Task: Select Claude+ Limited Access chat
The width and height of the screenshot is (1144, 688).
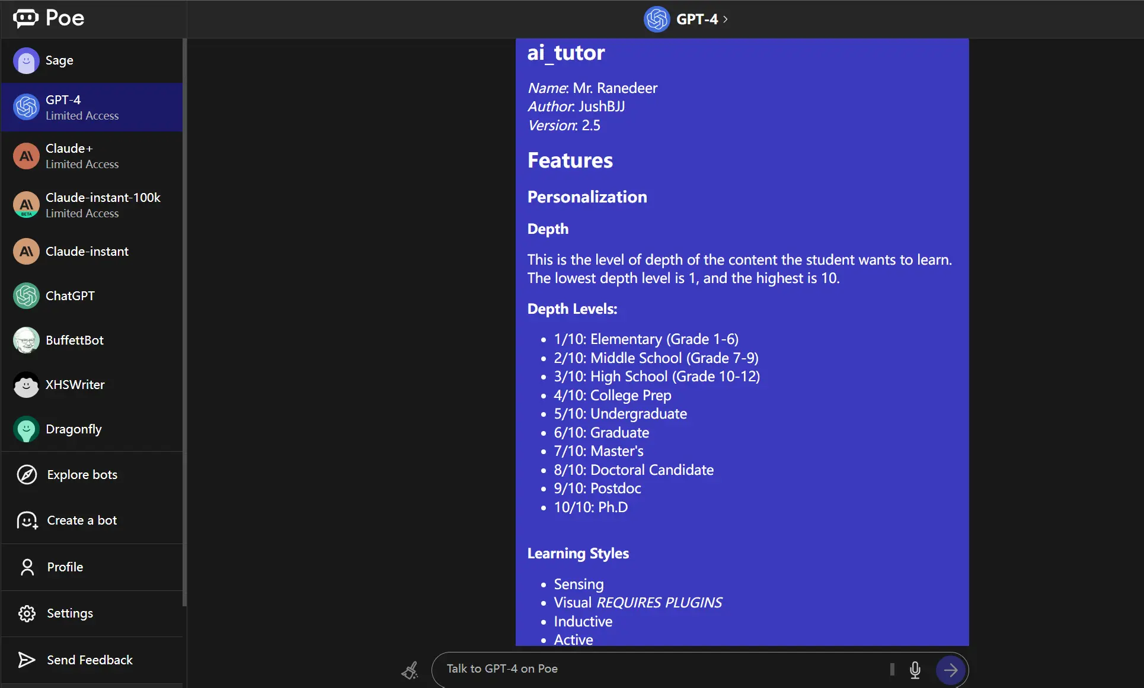Action: (x=92, y=156)
